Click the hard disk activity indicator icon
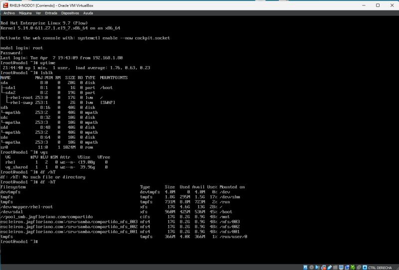 pos(305,267)
